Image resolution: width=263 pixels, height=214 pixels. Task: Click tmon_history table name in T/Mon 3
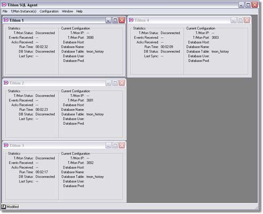pyautogui.click(x=95, y=177)
